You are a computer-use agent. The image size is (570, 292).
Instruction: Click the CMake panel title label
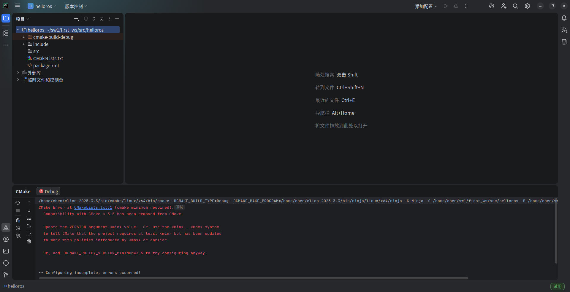[x=23, y=192]
